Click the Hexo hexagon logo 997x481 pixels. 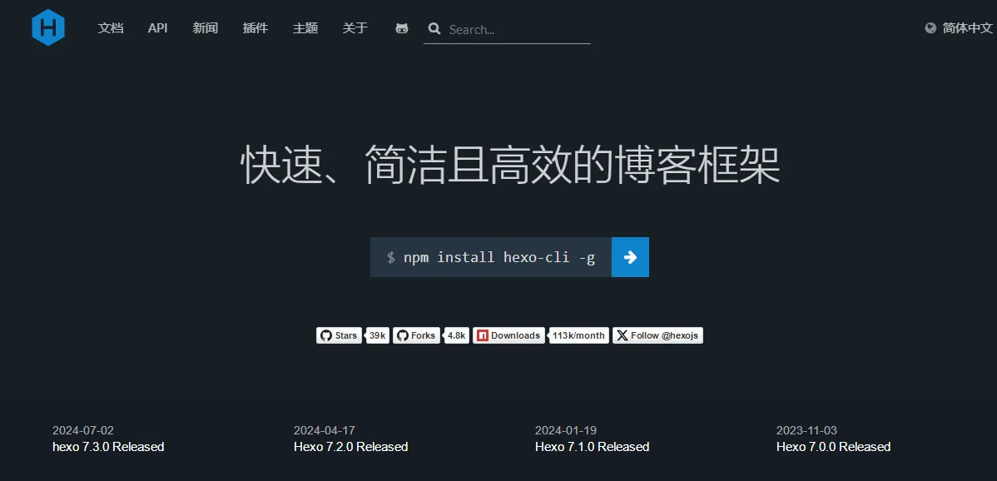point(48,28)
